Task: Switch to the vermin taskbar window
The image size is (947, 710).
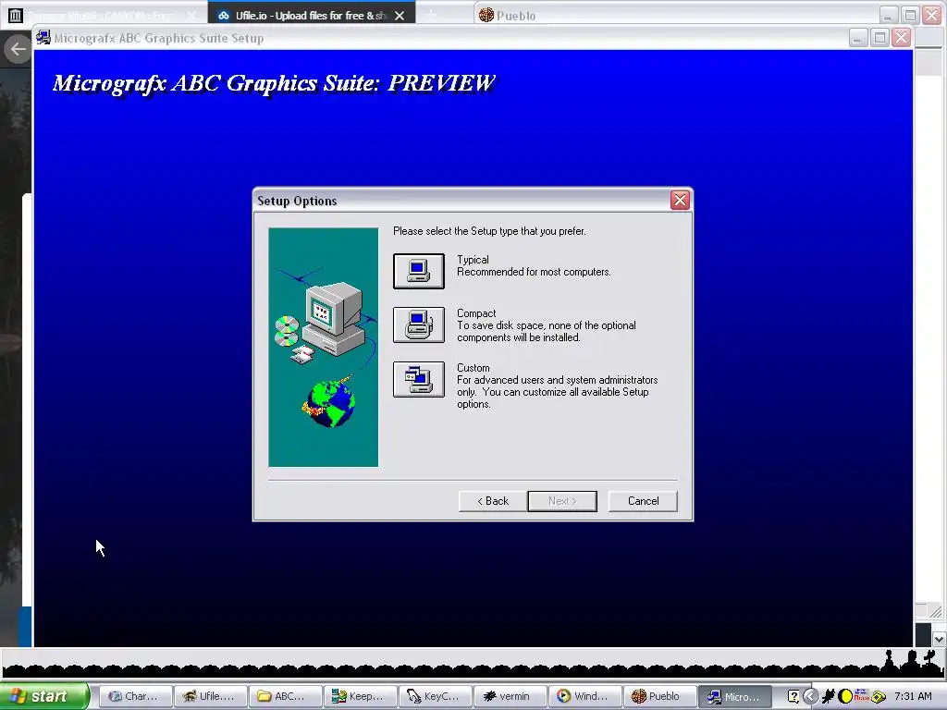Action: pos(510,696)
